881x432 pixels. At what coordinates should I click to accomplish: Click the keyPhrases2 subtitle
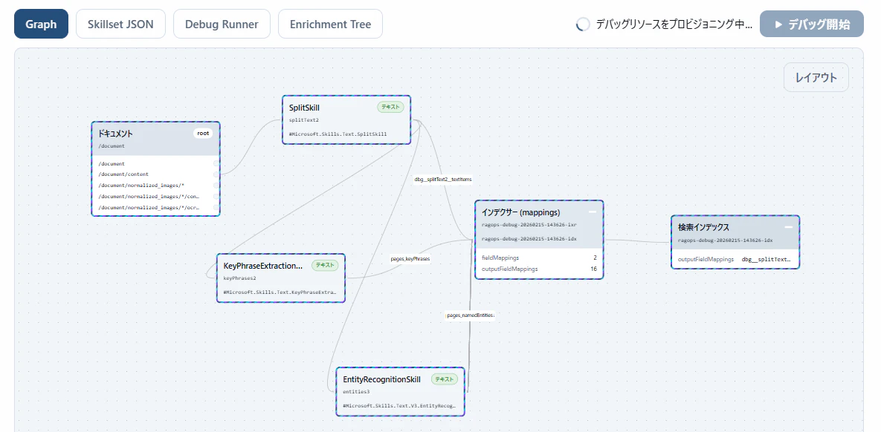tap(240, 278)
